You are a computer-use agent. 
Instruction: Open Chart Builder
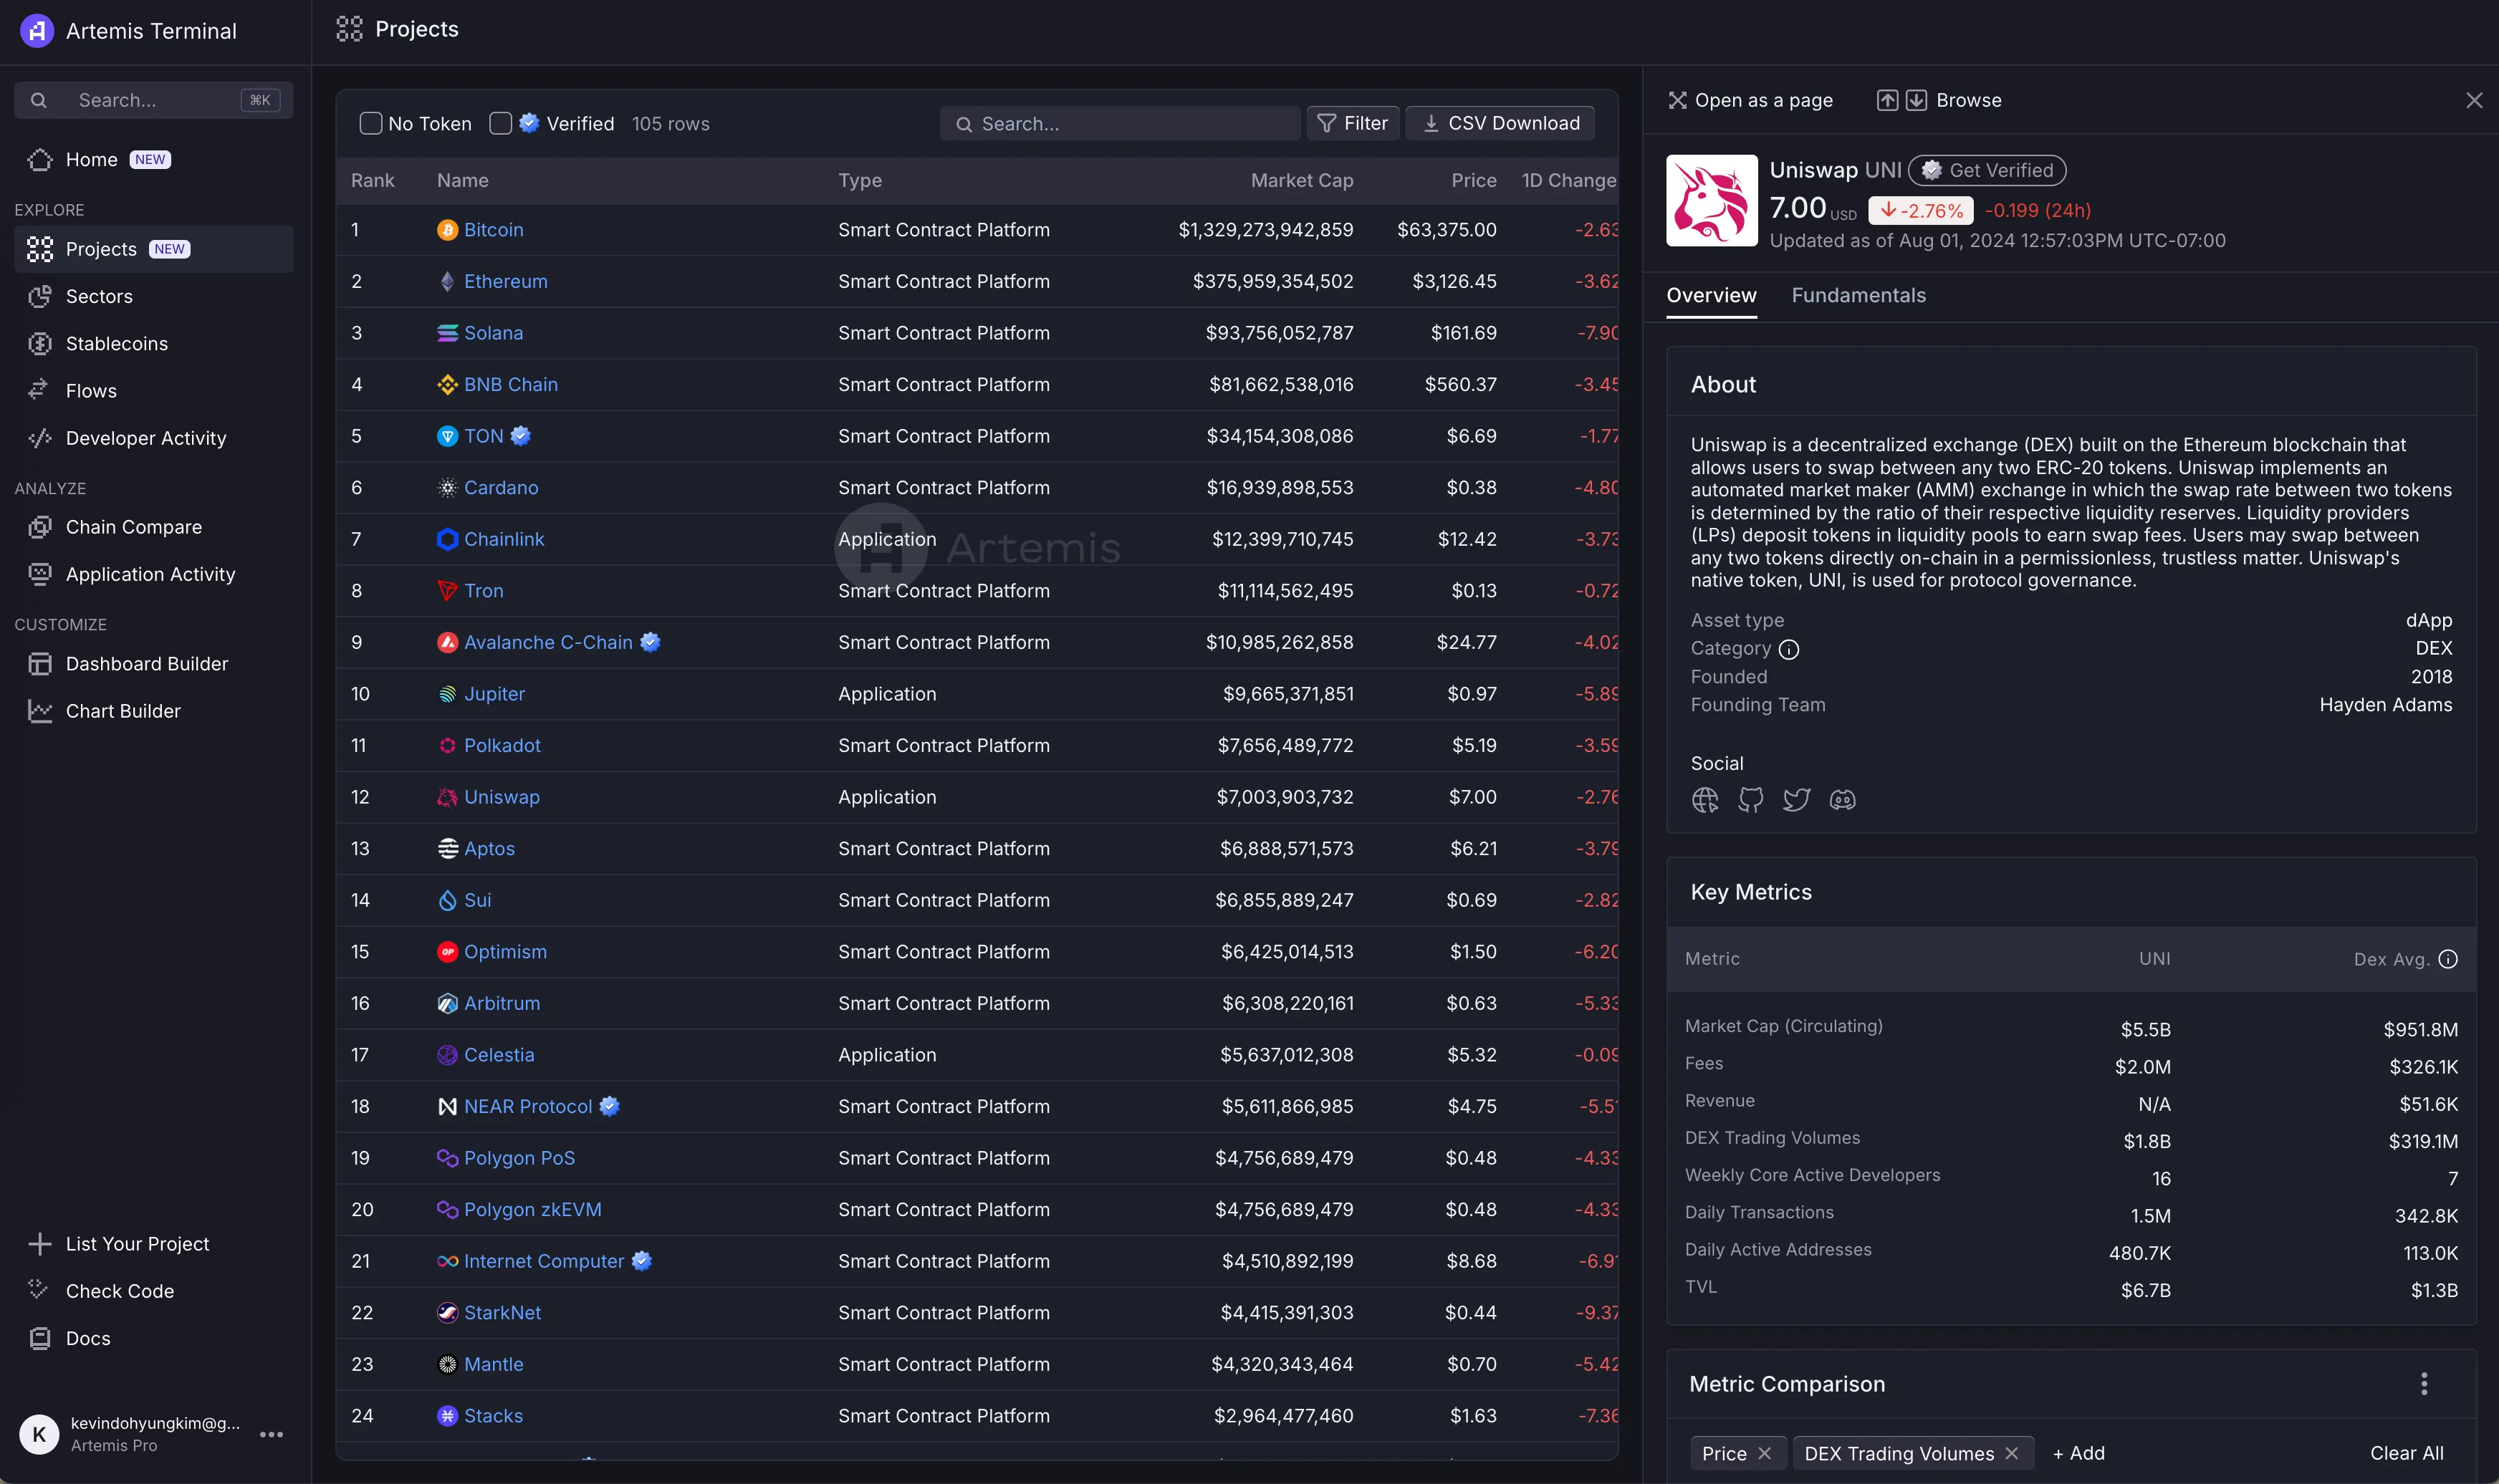[154, 711]
